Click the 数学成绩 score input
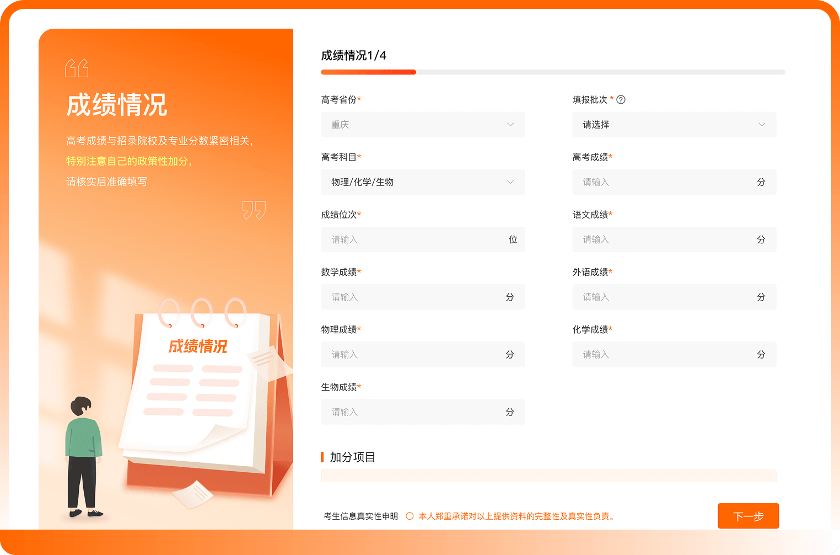 [413, 297]
